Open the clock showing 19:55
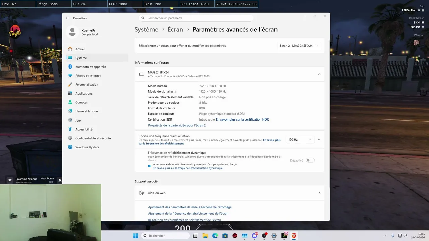 pos(418,236)
